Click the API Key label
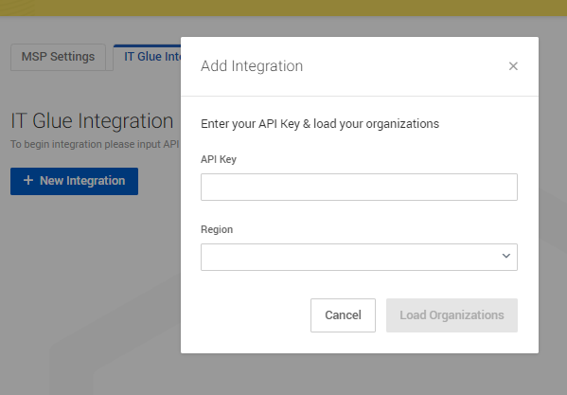 point(219,159)
